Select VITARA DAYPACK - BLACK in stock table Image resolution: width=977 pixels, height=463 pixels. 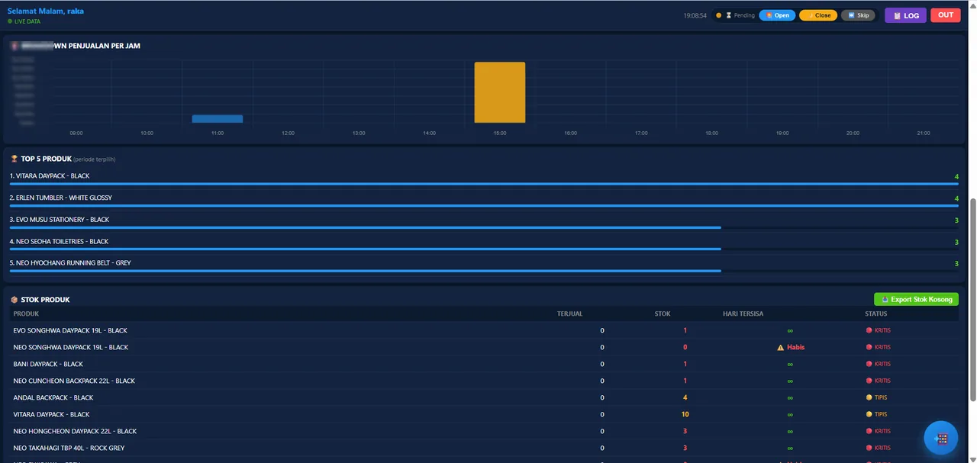coord(484,414)
